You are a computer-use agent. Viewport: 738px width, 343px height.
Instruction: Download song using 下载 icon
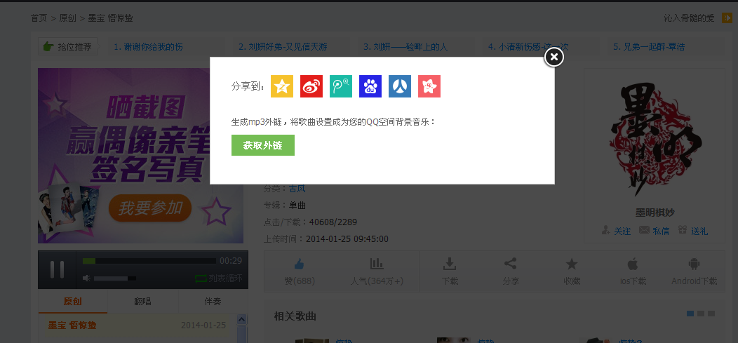coord(450,271)
